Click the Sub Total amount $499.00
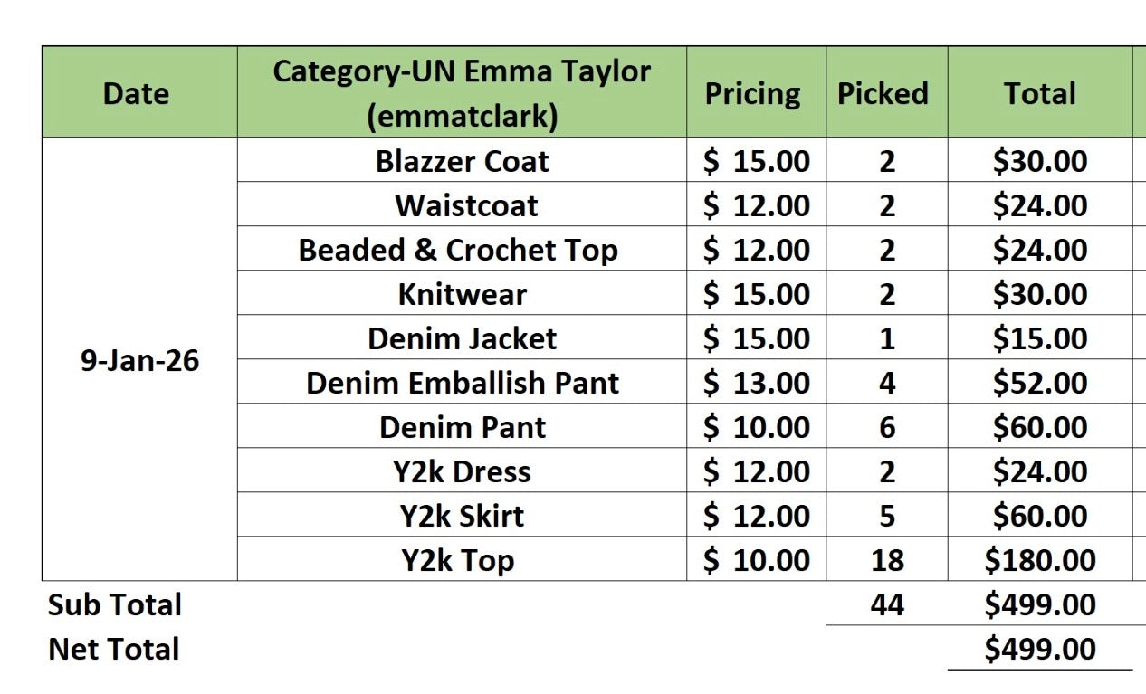Viewport: 1146px width, 694px height. point(1040,604)
